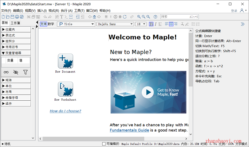The width and height of the screenshot is (249, 147).
Task: Collapse the 变量管理器 palette
Action: [16, 53]
